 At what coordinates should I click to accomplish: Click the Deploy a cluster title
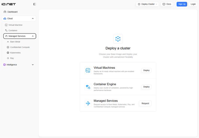(x=118, y=48)
